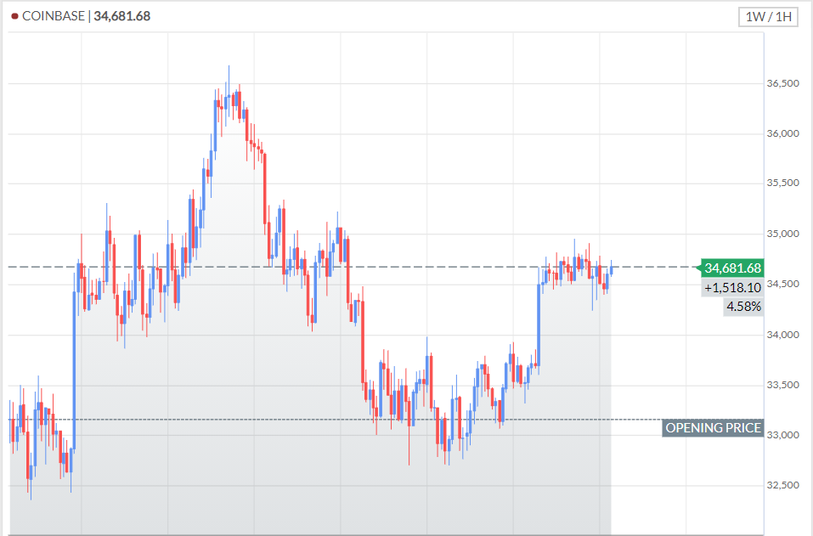Click the 33,500 axis label
Viewport: 813px width, 536px height.
783,385
